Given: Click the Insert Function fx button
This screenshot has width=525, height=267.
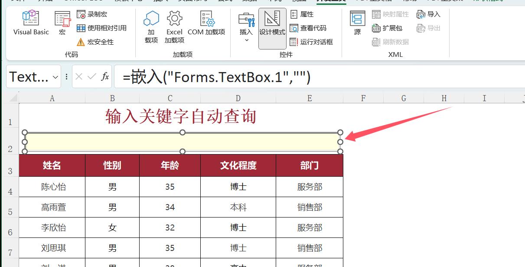Looking at the screenshot, I should (105, 77).
